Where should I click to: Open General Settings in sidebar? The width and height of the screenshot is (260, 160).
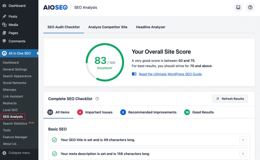click(x=15, y=69)
